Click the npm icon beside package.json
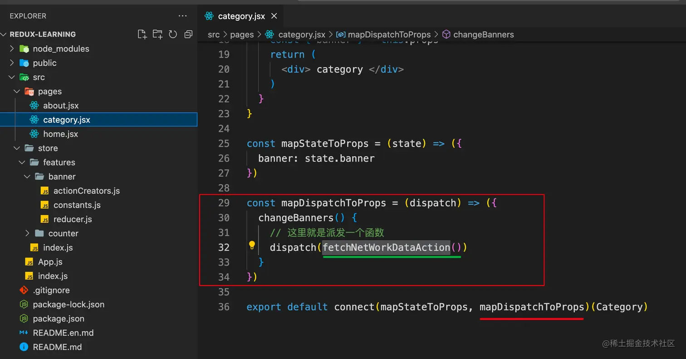The height and width of the screenshot is (359, 686). pos(24,319)
